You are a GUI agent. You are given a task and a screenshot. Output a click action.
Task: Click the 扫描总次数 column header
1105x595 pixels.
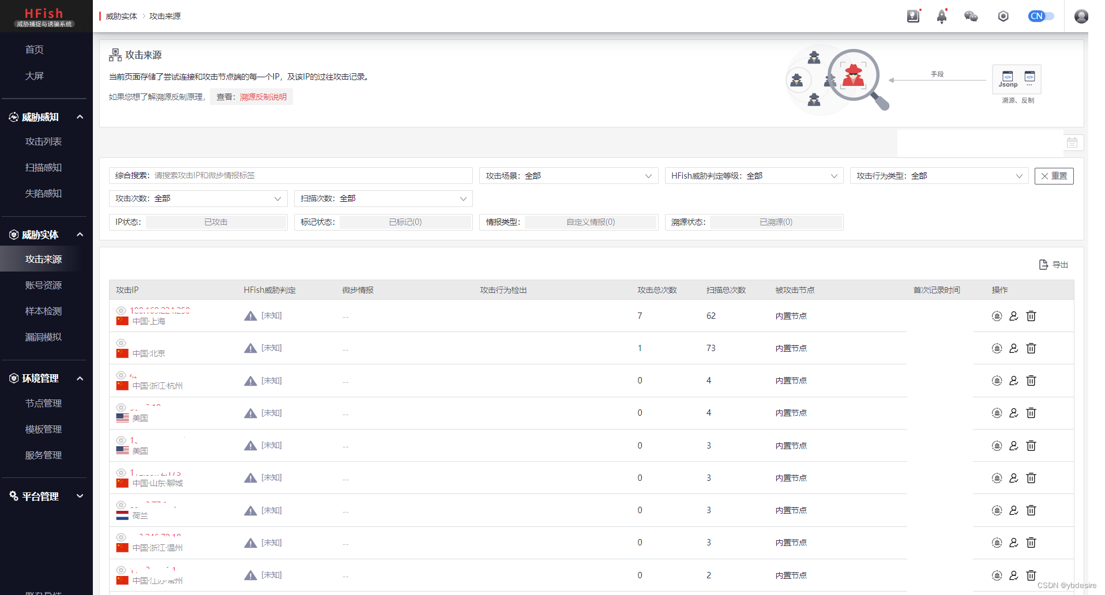pos(726,290)
